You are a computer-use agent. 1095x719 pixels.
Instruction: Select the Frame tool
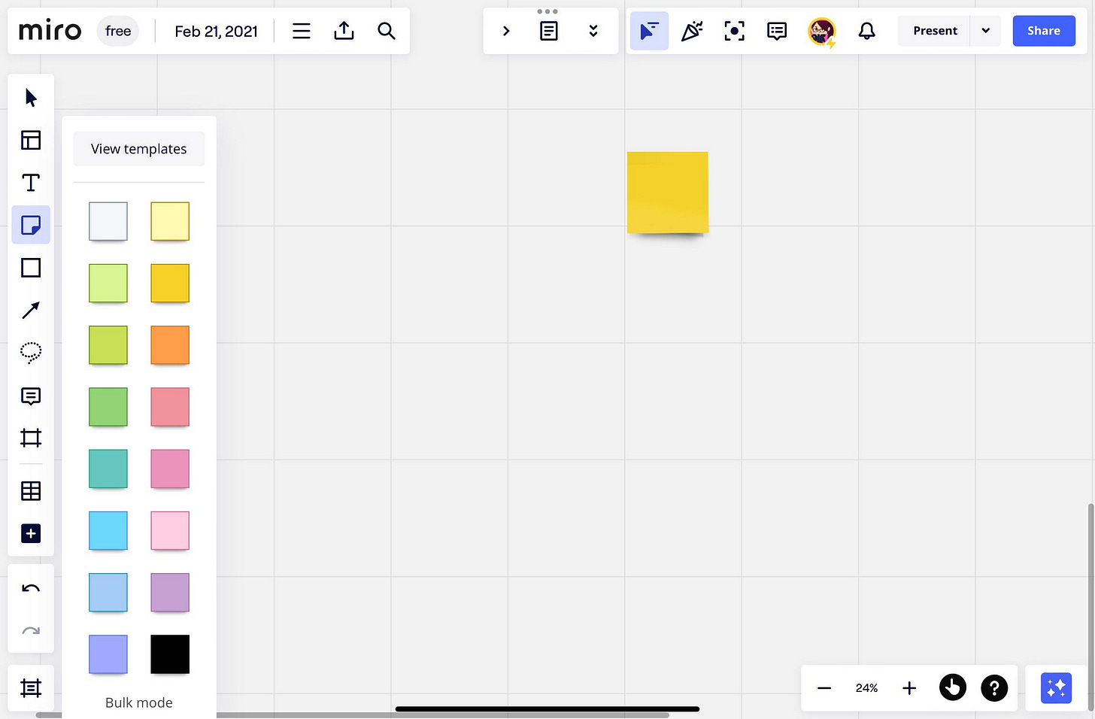(31, 438)
